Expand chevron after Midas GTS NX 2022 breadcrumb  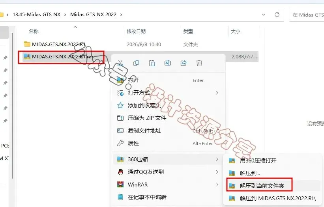121,15
